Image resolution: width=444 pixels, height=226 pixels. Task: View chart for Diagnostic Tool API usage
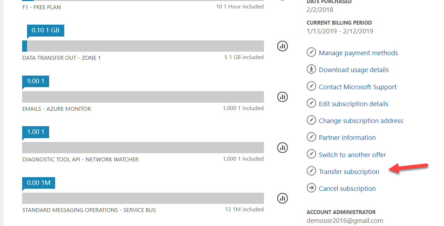[283, 148]
